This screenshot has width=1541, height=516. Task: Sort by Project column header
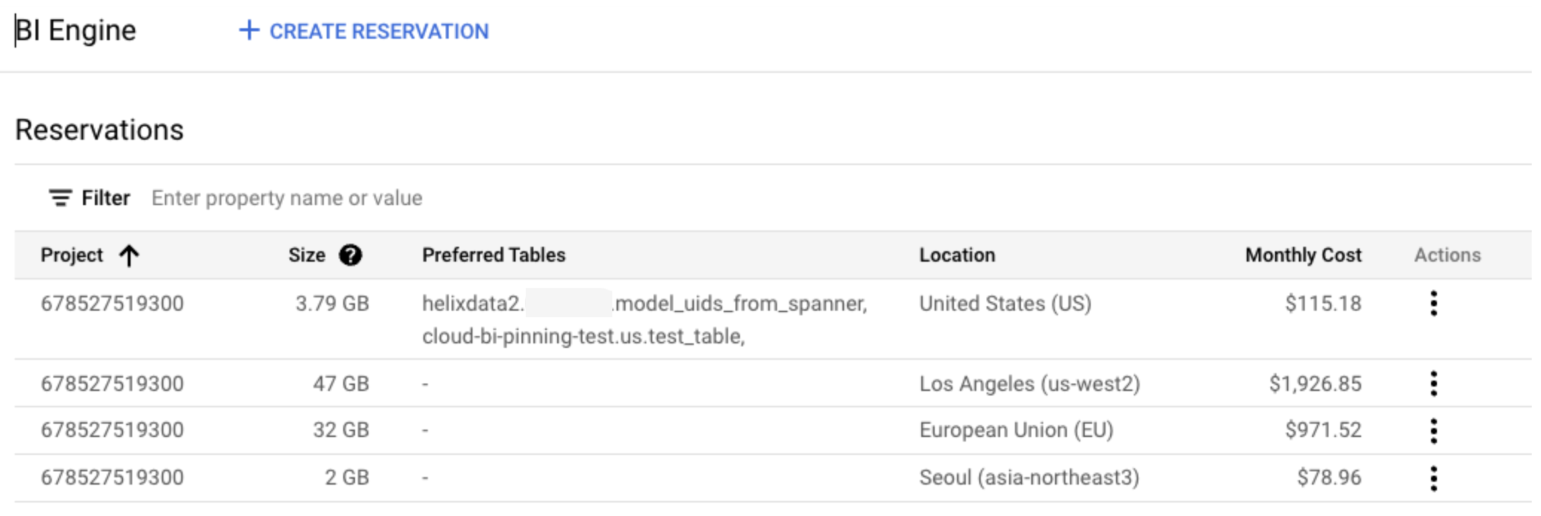[x=72, y=255]
